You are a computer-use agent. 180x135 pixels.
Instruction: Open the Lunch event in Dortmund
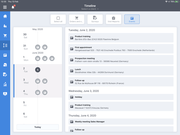[121, 71]
